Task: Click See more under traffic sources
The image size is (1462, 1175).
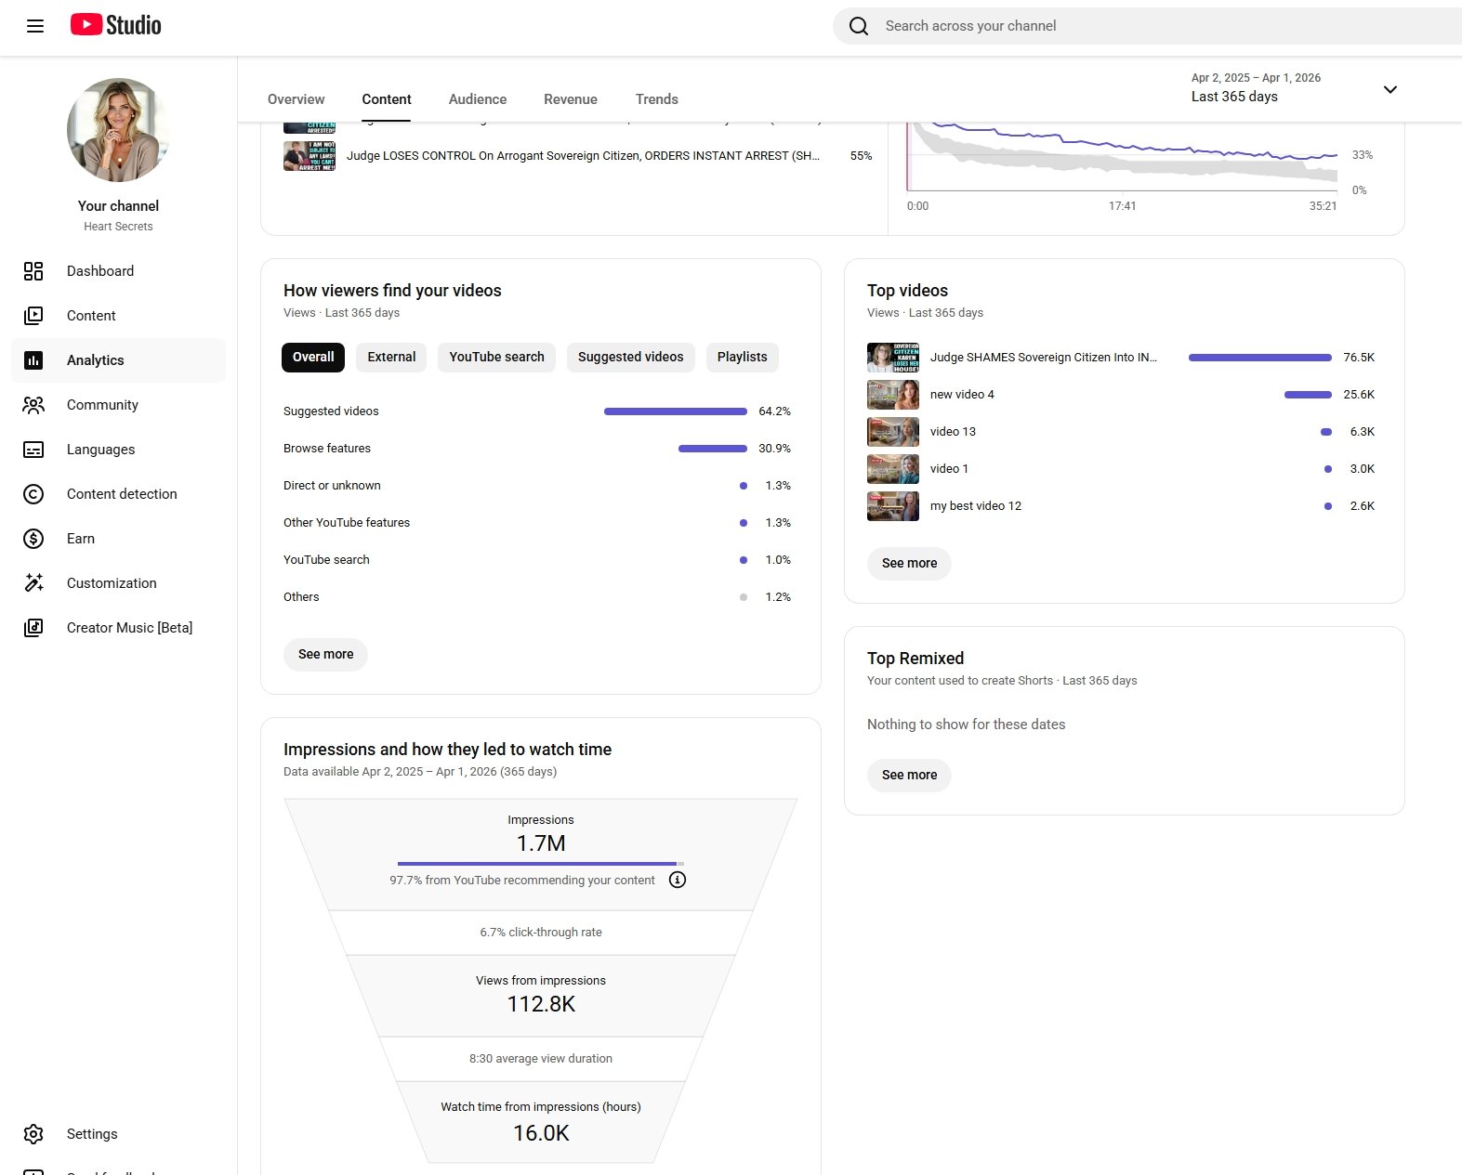Action: coord(325,655)
